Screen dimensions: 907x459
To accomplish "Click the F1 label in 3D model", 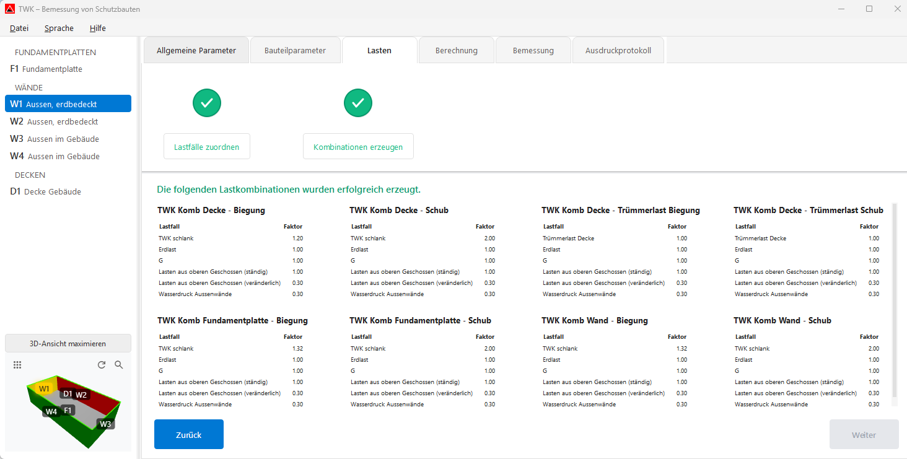I will 68,409.
